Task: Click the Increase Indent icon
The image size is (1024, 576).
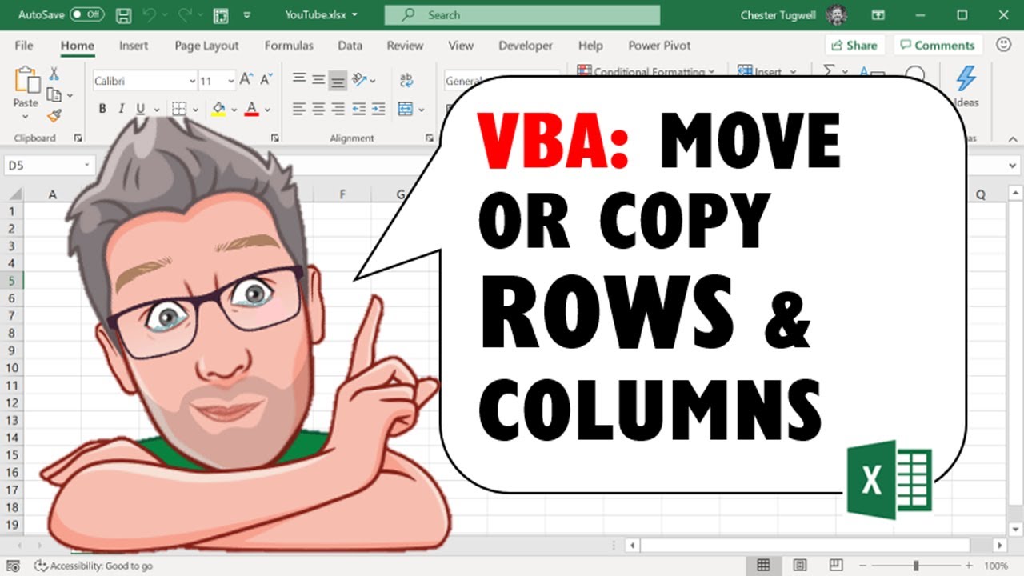Action: tap(379, 109)
